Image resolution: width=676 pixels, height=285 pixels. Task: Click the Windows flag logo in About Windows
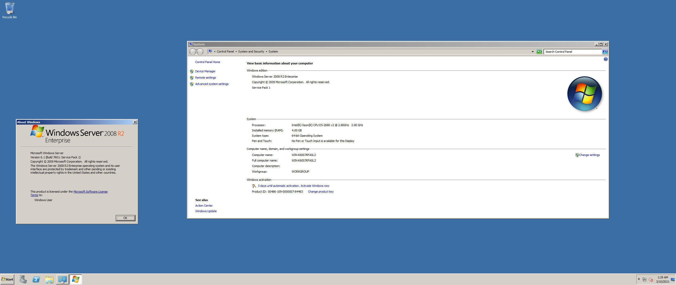[37, 131]
